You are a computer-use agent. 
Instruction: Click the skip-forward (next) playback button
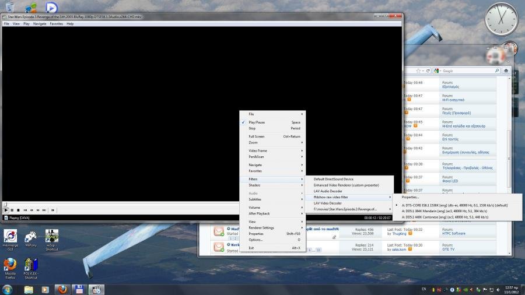tap(44, 210)
